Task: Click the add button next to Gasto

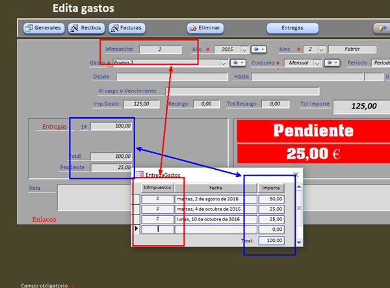Action: pyautogui.click(x=239, y=62)
